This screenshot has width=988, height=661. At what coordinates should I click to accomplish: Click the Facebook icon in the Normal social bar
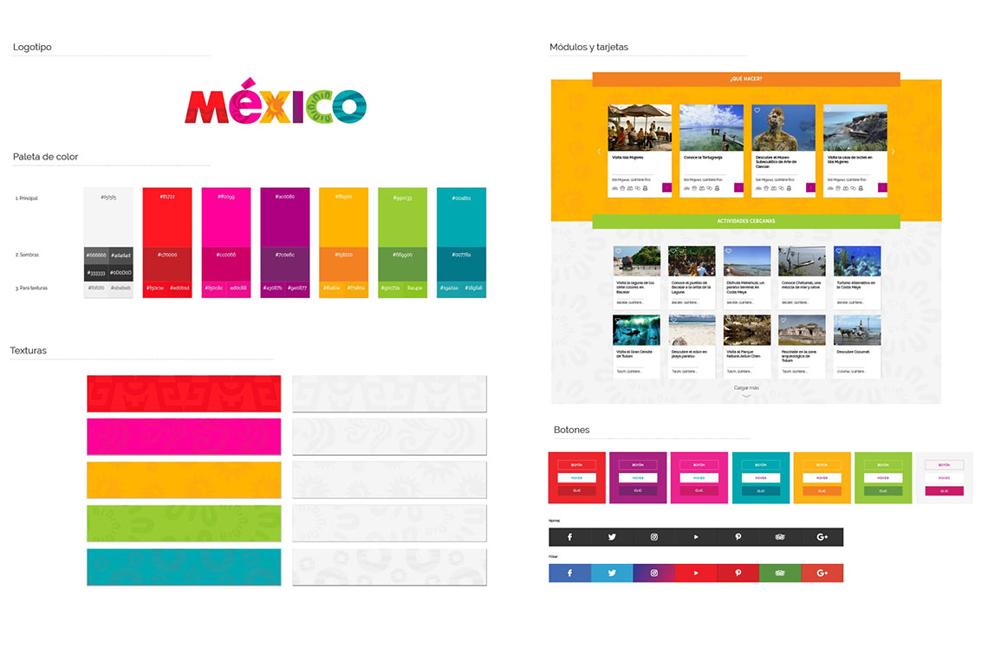pos(570,537)
